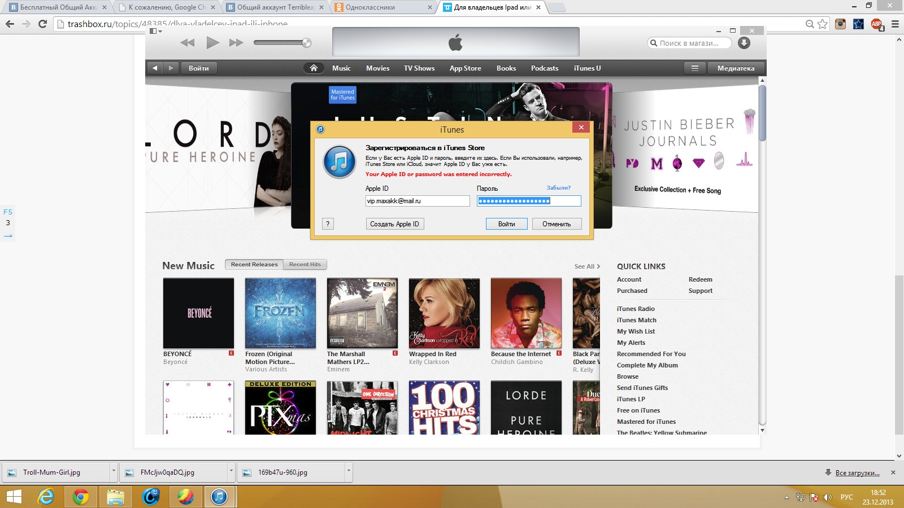The image size is (904, 508).
Task: Open the iTunes Radio link
Action: point(636,309)
